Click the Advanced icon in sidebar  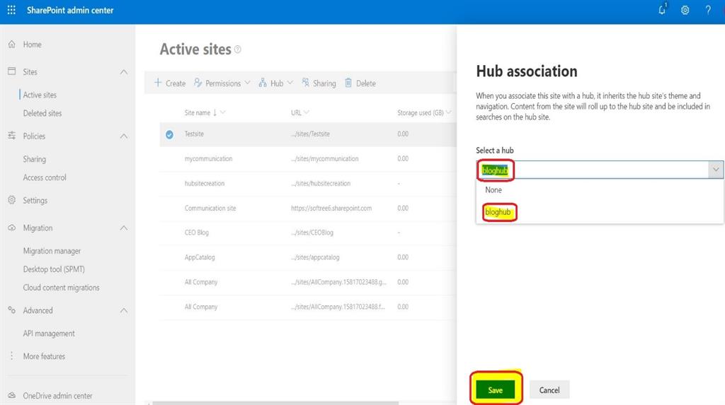coord(11,310)
